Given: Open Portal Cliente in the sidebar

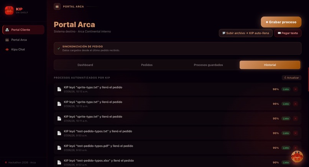Looking at the screenshot, I should 23,30.
